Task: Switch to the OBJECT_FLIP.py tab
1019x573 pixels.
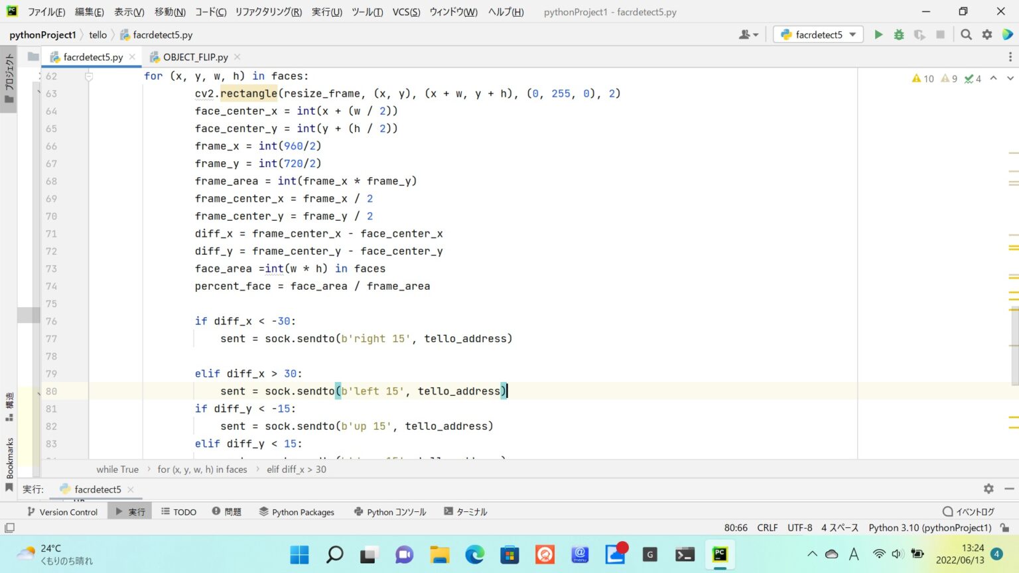Action: 192,57
